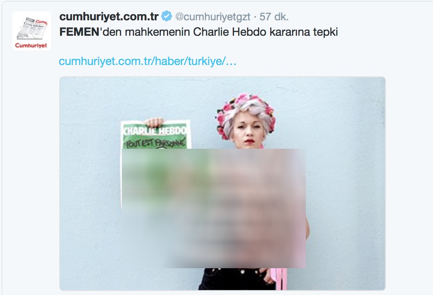The width and height of the screenshot is (433, 295).
Task: Click the TOUT EST PARDONNÉ headline in photo
Action: [156, 143]
